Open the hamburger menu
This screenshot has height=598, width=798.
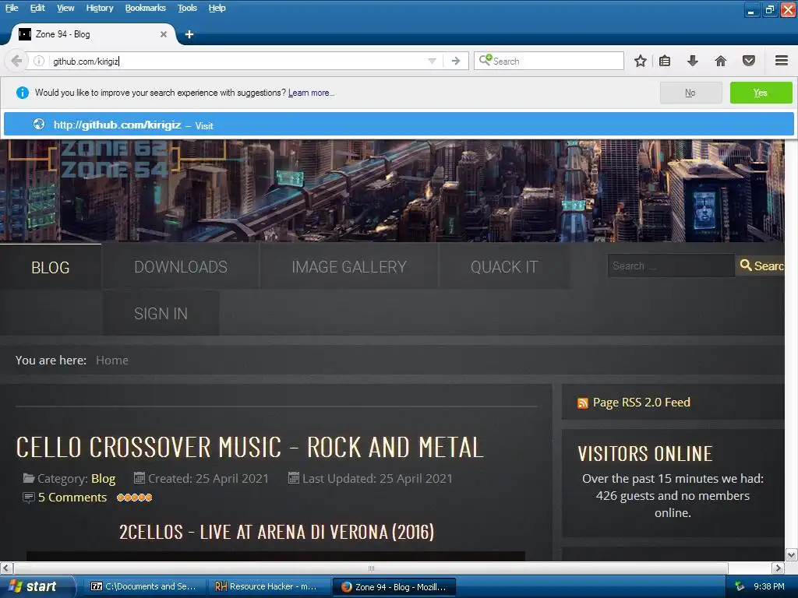[782, 61]
